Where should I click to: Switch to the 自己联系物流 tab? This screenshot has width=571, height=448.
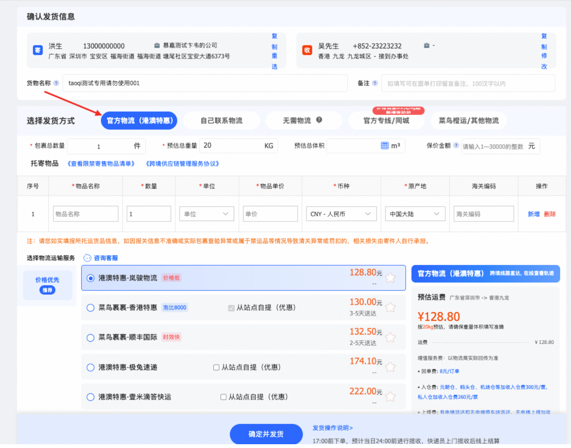(x=222, y=121)
